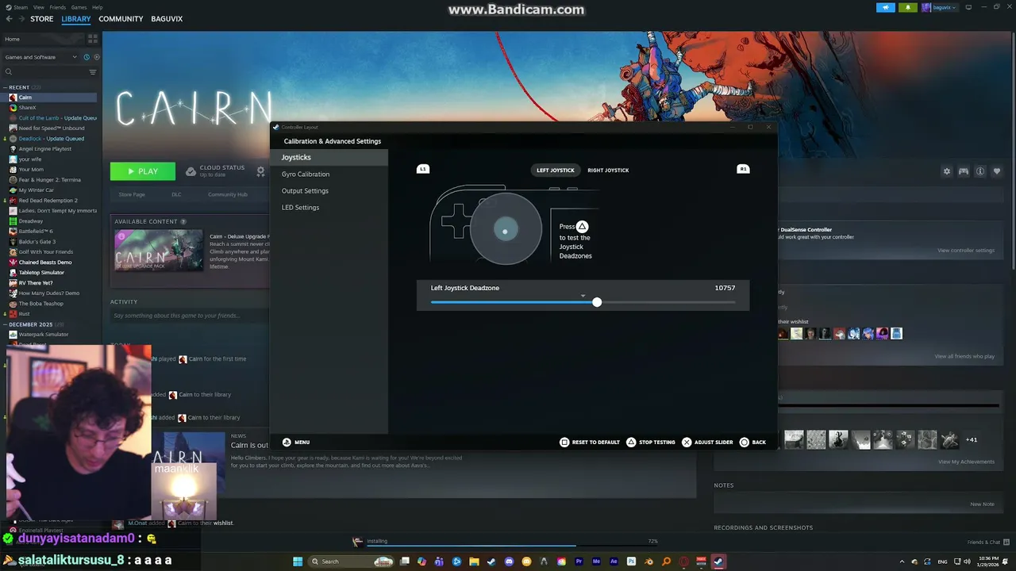Toggle the library grid collections view icon
1016x571 pixels.
click(93, 39)
